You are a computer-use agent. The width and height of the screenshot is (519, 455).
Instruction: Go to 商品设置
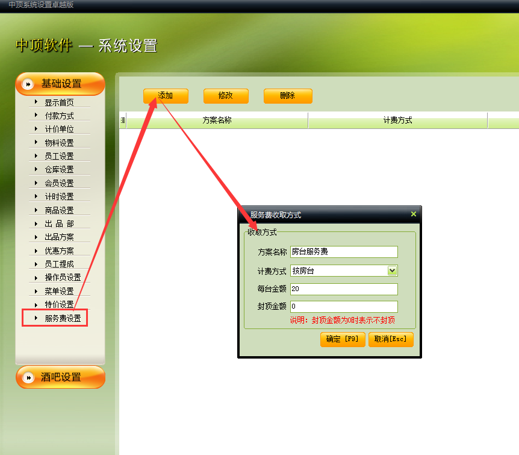coord(59,210)
